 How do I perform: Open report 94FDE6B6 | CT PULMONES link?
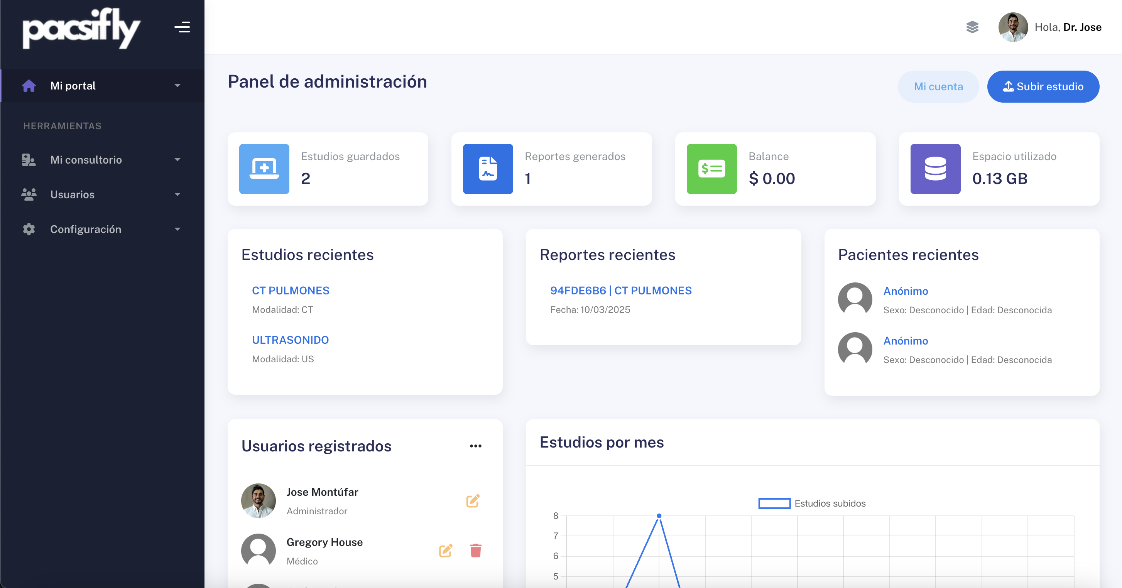(x=621, y=291)
